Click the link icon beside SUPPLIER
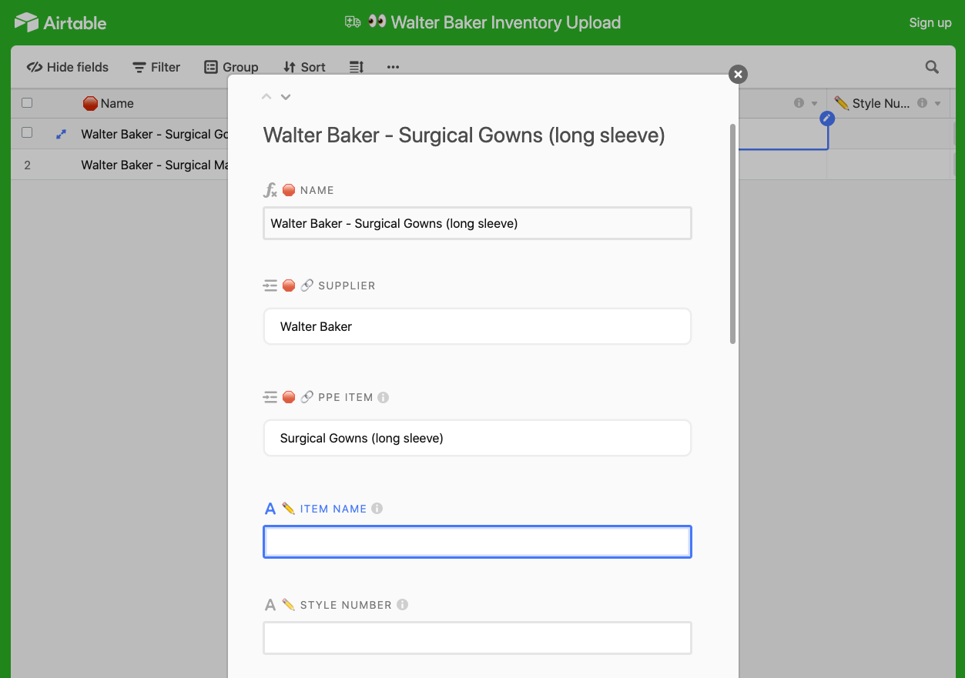This screenshot has height=678, width=965. click(307, 286)
